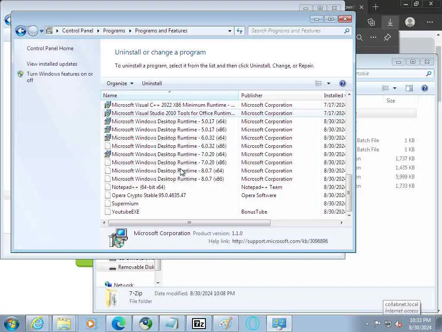Sort by the Installed On column header
Screen dimensions: 442x332
tap(334, 96)
